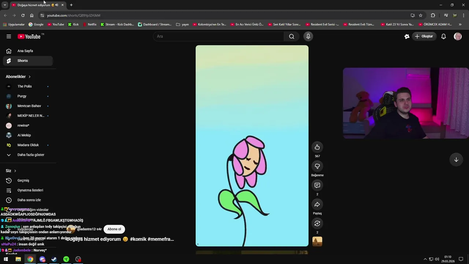
Task: Open the audio source thumbnail below remix
Action: tap(317, 242)
